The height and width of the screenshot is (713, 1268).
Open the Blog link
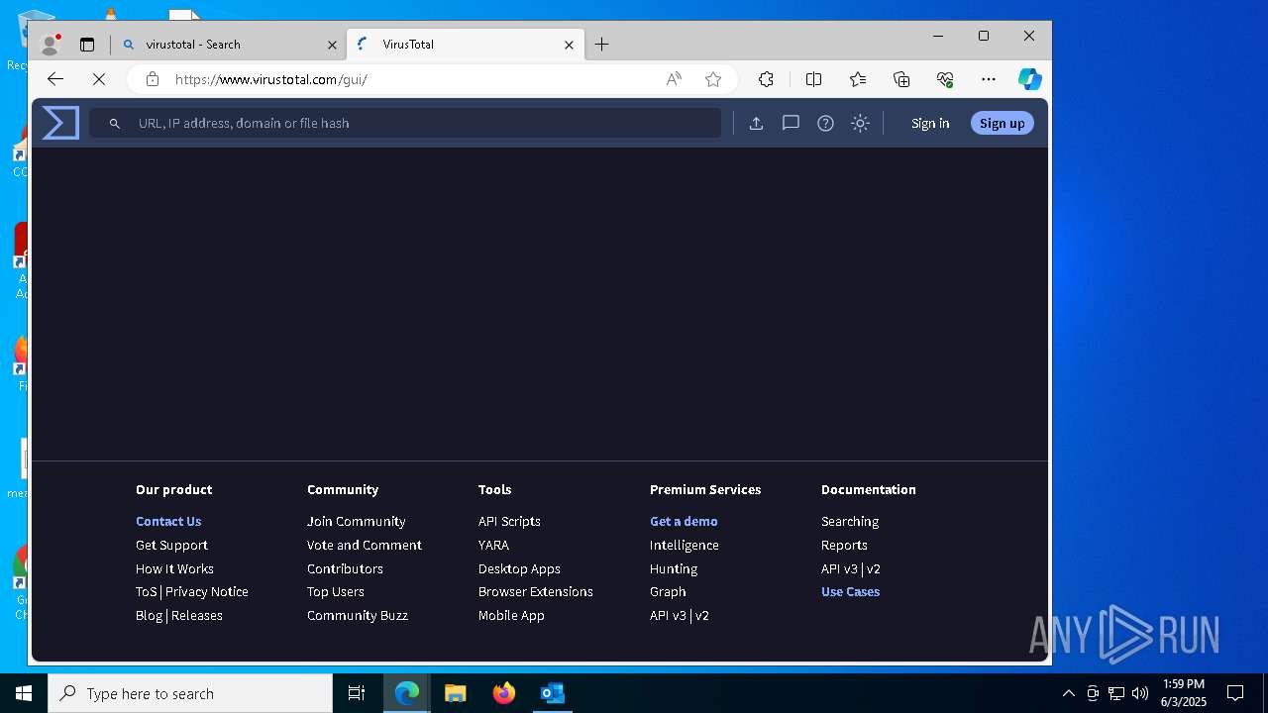click(149, 615)
